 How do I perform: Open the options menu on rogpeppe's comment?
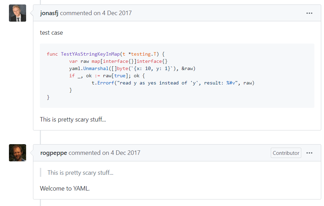pos(309,153)
